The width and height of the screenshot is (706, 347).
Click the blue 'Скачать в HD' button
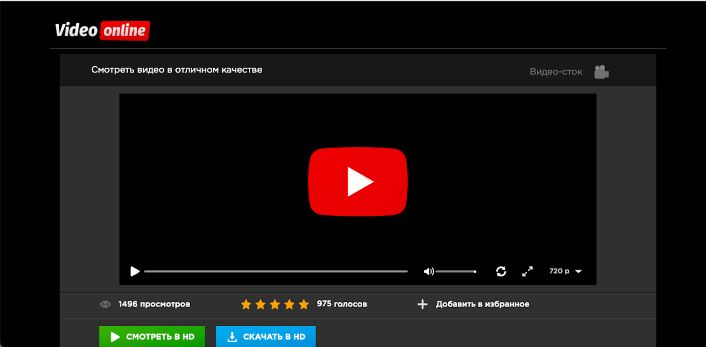coord(266,337)
